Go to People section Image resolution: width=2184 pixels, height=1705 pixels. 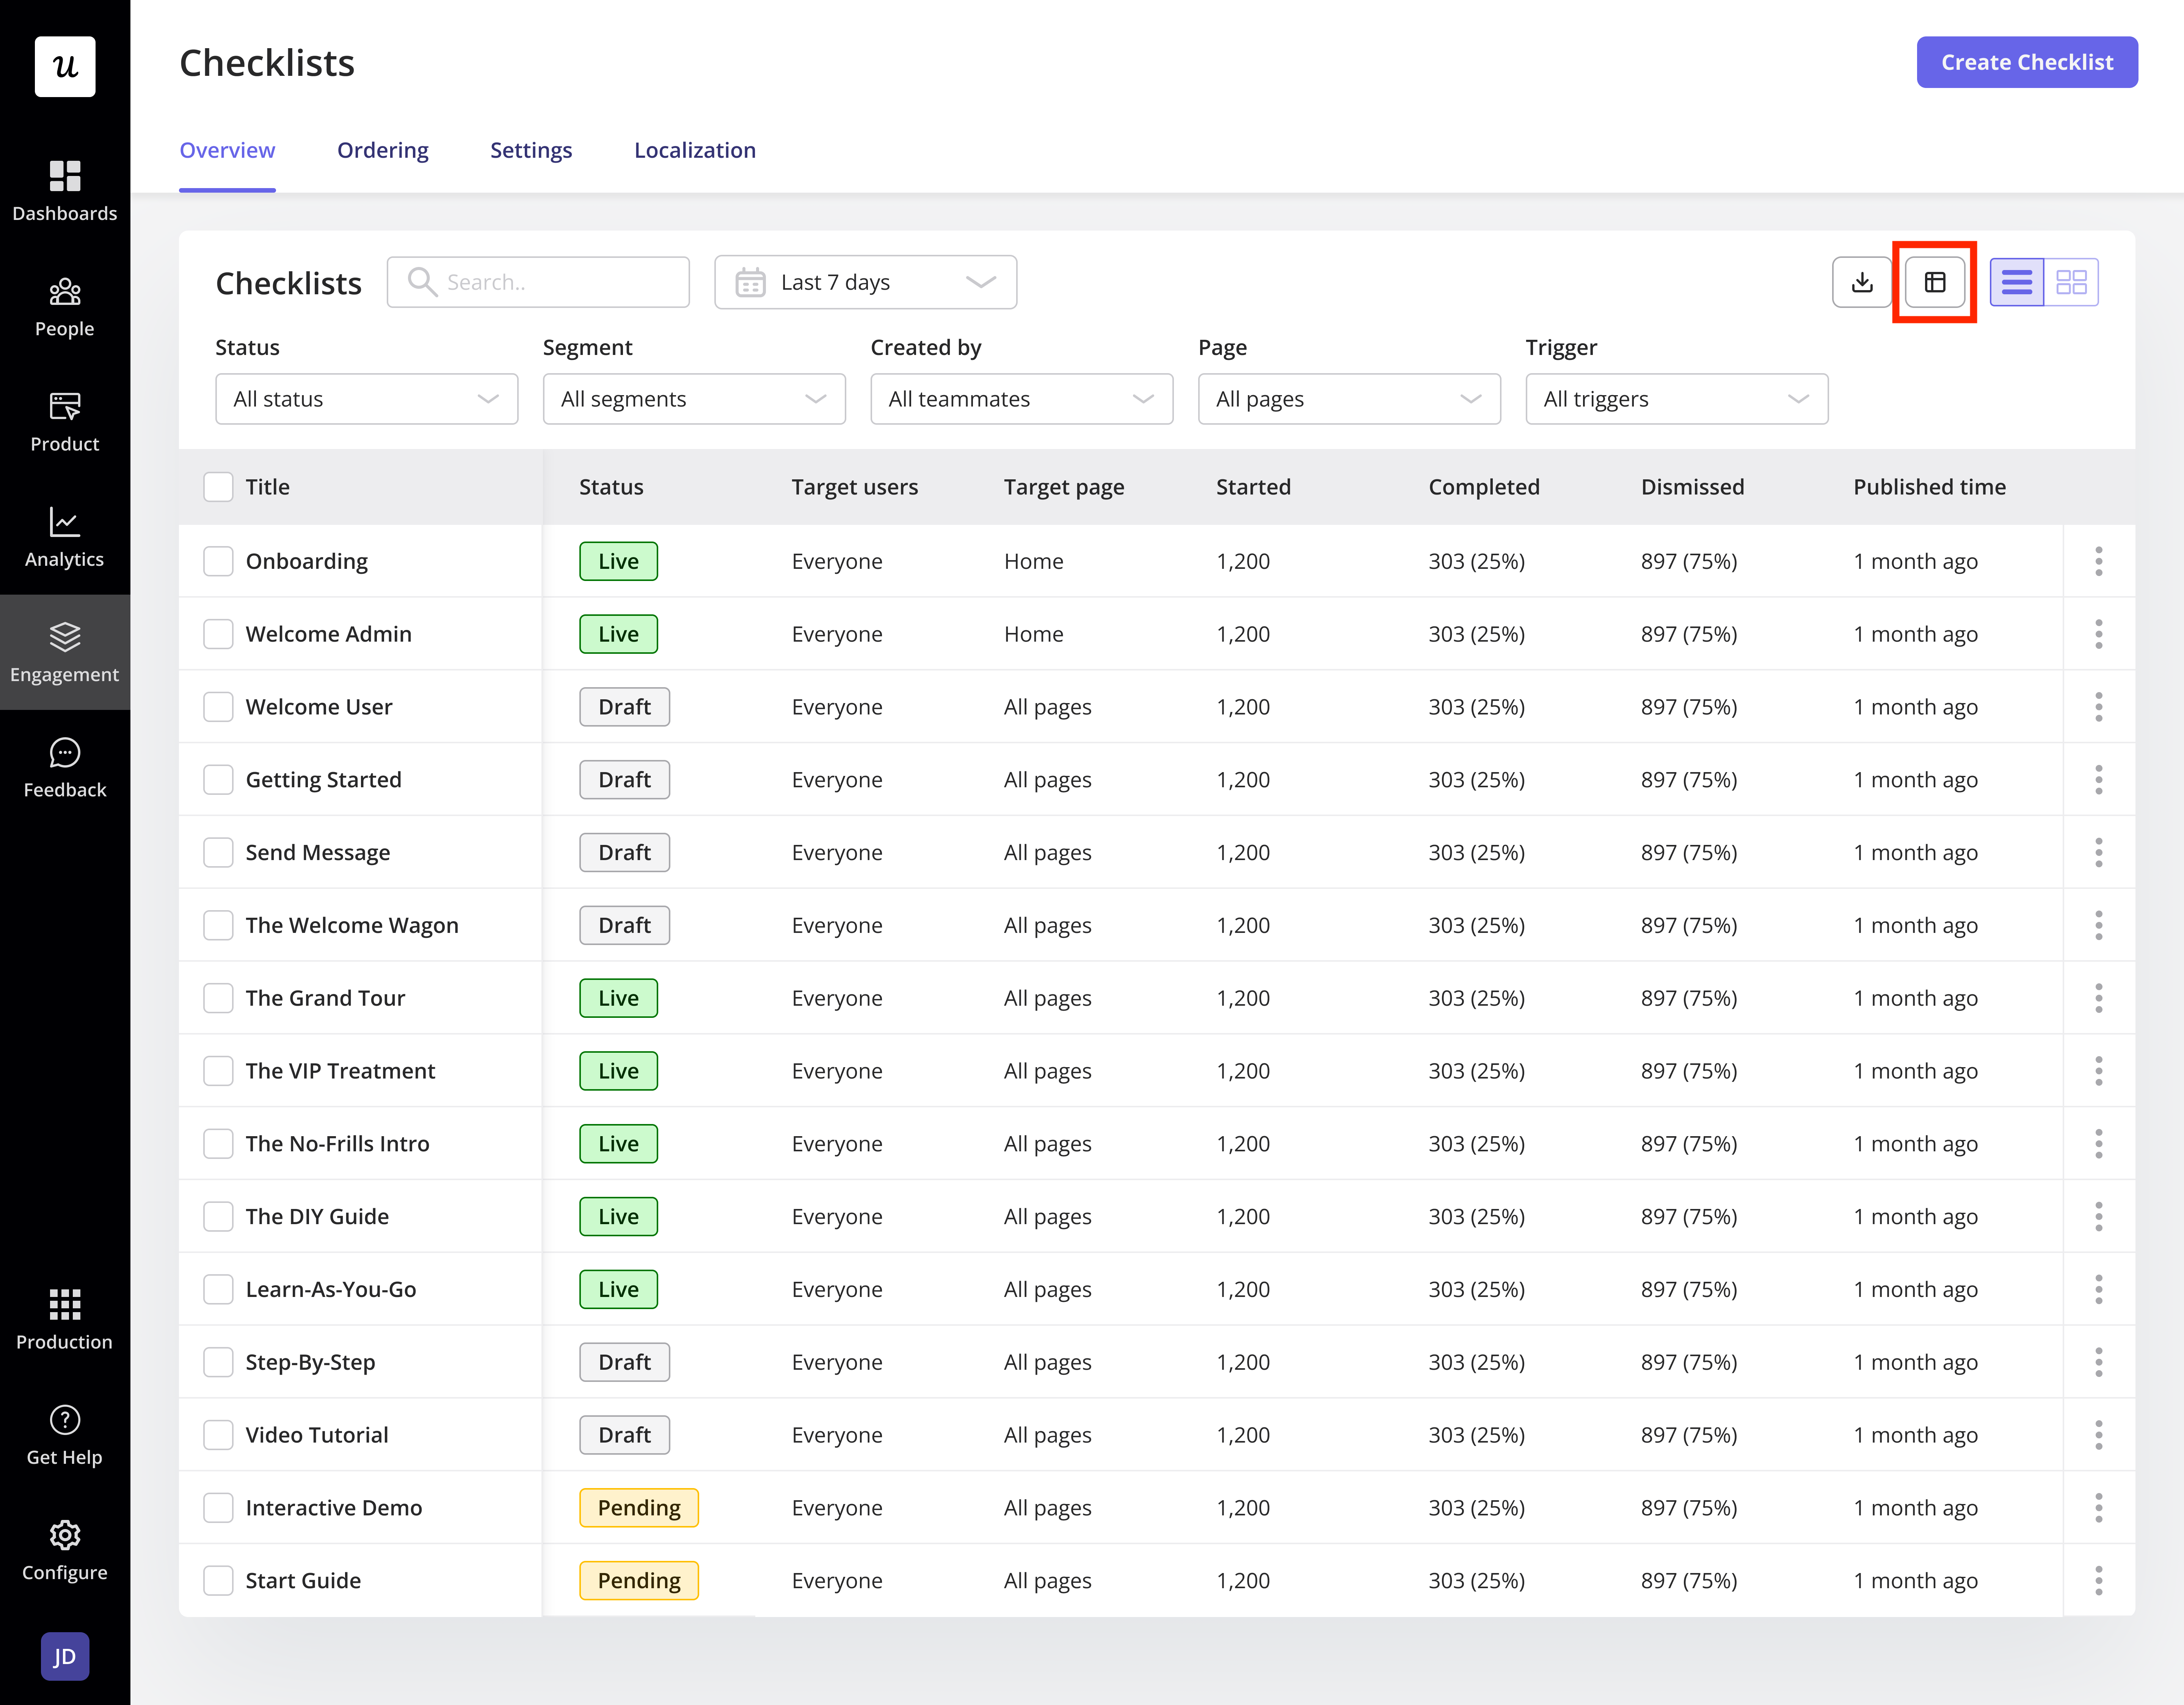point(65,307)
